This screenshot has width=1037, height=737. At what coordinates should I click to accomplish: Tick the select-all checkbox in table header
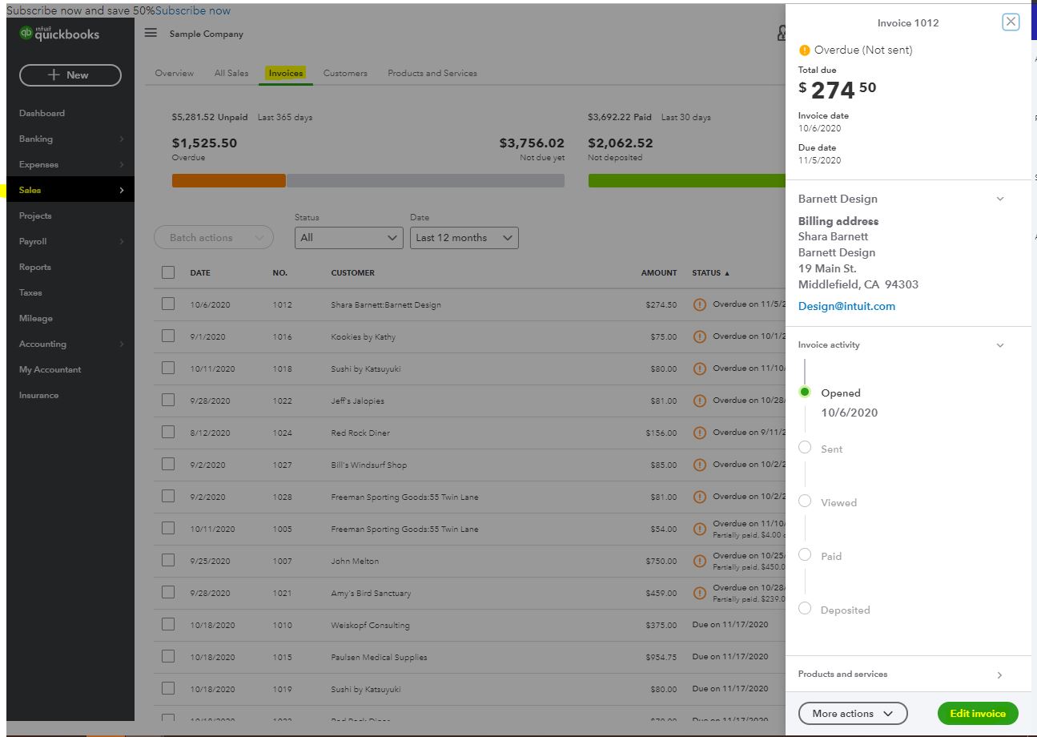(167, 272)
